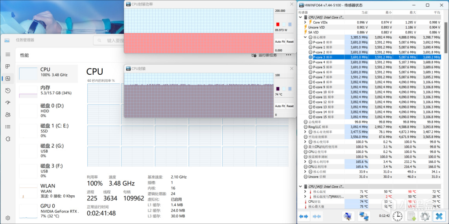Select GPU 0 NVIDIA GeForce entry

[47, 211]
